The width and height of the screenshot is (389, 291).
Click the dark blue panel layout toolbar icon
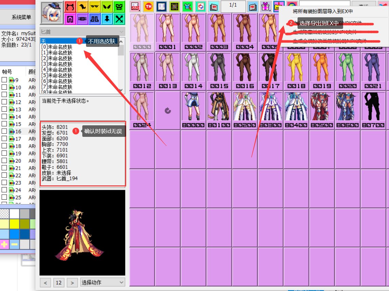(x=162, y=7)
